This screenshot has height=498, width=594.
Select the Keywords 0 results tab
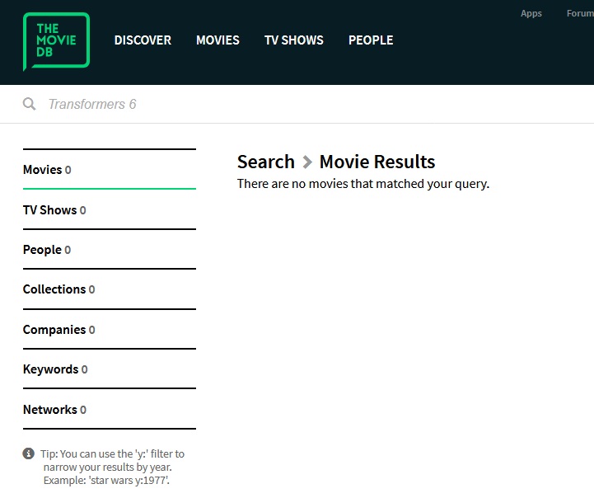point(110,369)
